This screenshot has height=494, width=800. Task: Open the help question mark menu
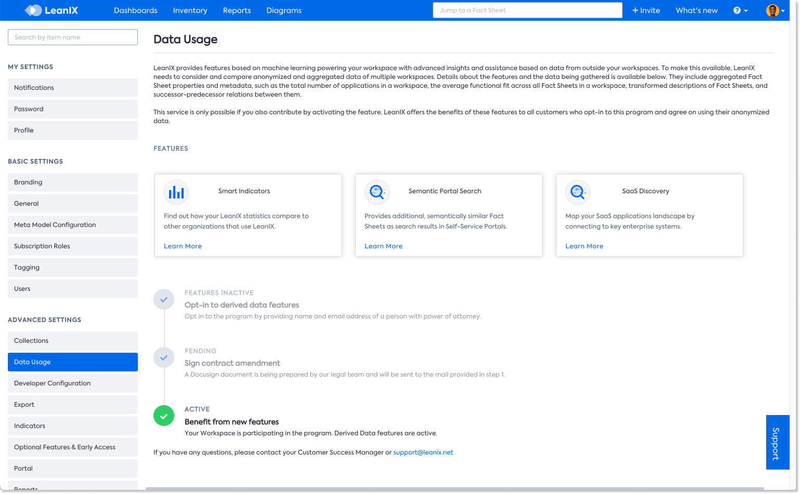(740, 10)
